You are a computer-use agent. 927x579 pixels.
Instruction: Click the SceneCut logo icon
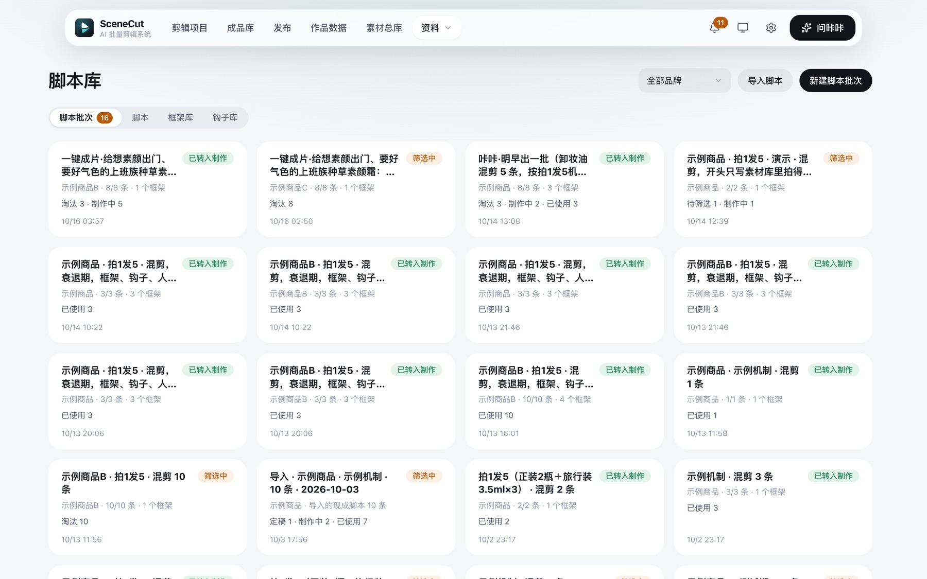[84, 28]
